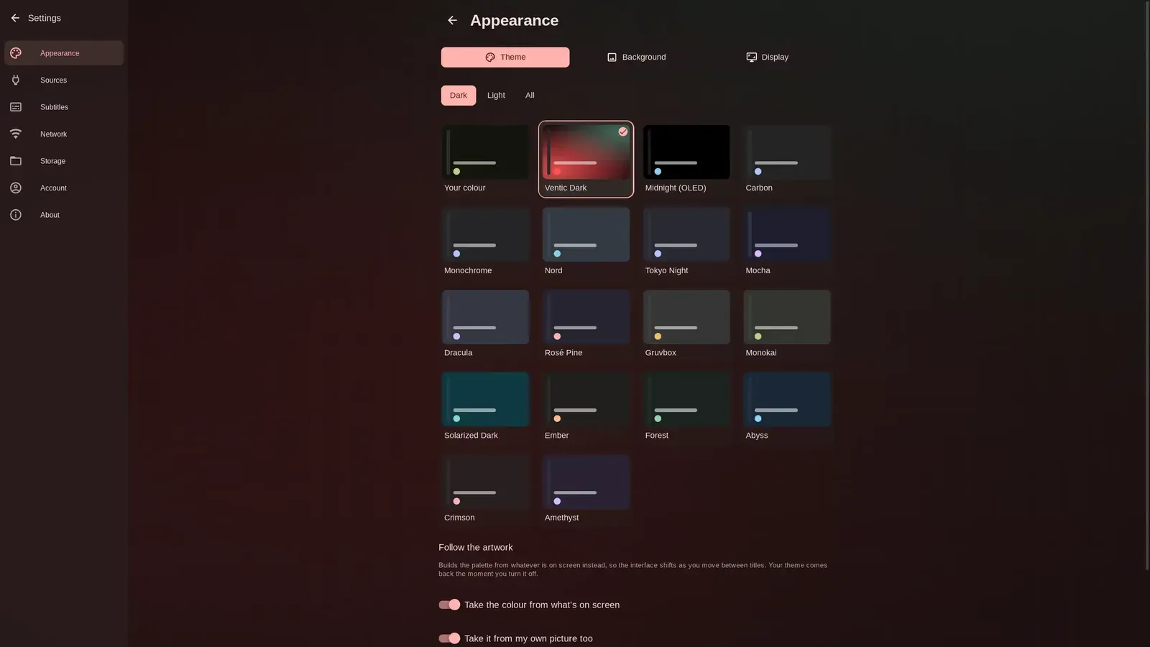This screenshot has height=647, width=1150.
Task: Pick the Gruvbox theme
Action: 686,324
